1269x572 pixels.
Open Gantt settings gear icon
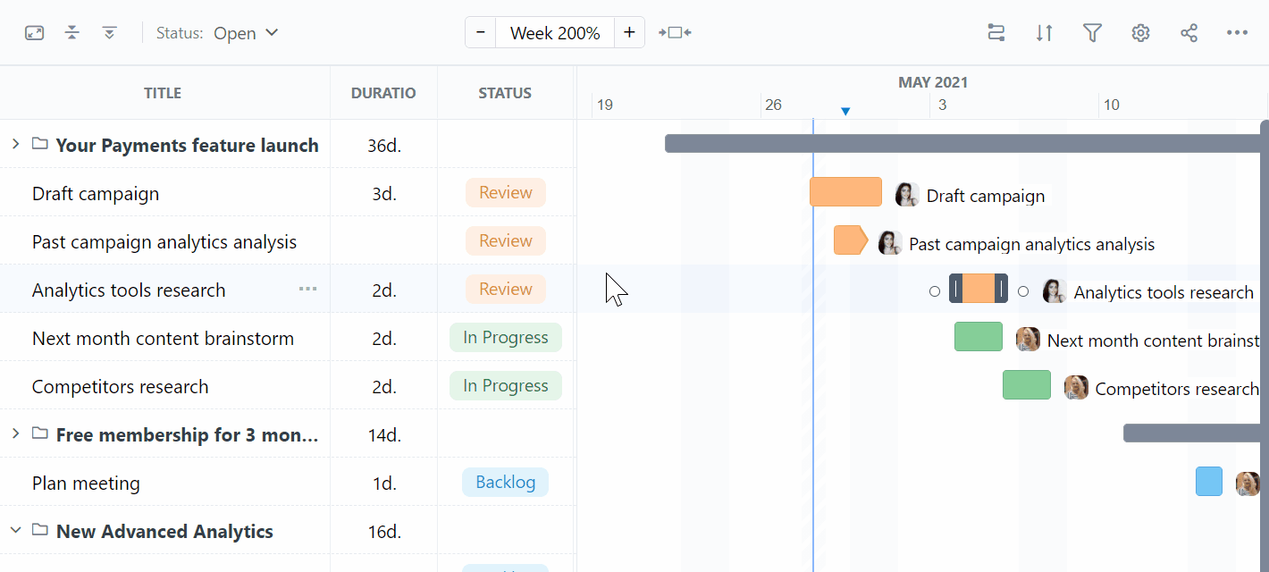1140,33
